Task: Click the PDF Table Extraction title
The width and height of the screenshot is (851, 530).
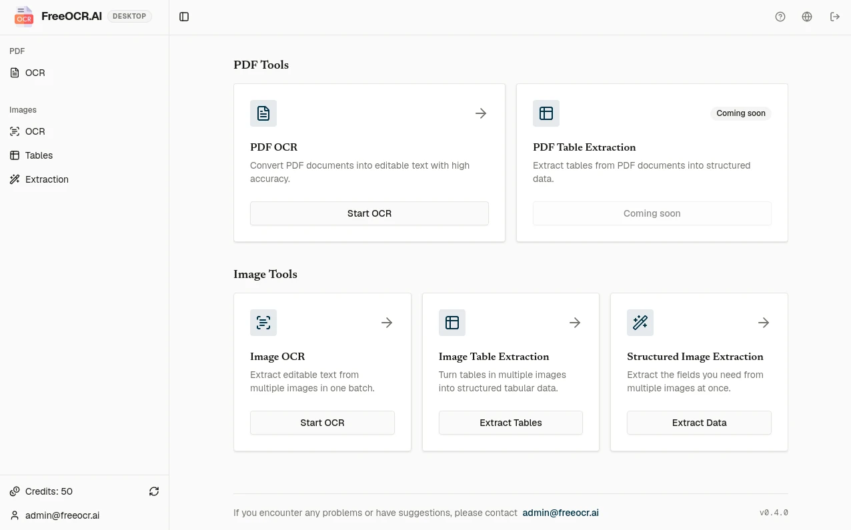Action: coord(584,147)
